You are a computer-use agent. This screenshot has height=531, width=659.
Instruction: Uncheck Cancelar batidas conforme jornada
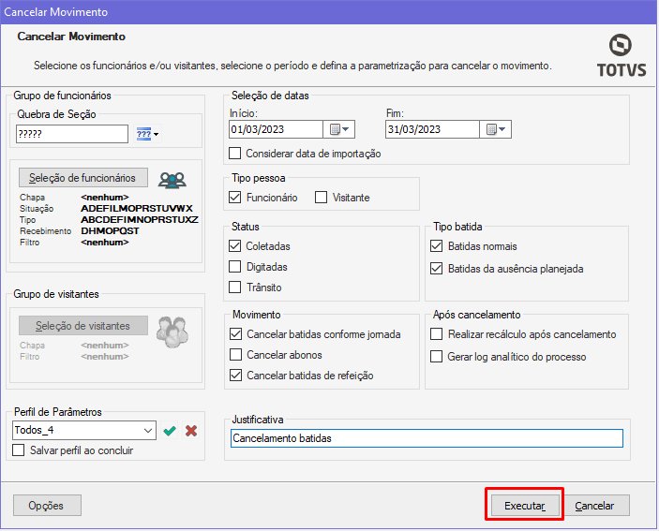[236, 334]
